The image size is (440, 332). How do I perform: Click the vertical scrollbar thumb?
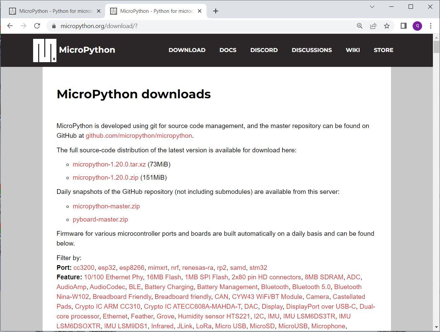(x=436, y=47)
